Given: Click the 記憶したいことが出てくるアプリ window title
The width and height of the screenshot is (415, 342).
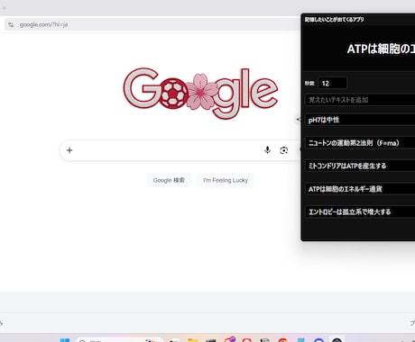Looking at the screenshot, I should [334, 20].
